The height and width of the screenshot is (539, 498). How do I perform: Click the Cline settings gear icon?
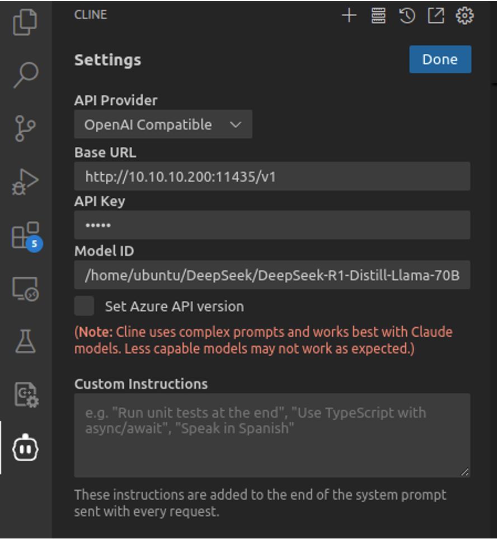tap(464, 16)
